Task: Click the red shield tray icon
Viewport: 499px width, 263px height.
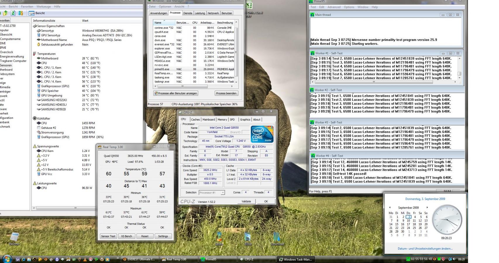Action: (443, 259)
